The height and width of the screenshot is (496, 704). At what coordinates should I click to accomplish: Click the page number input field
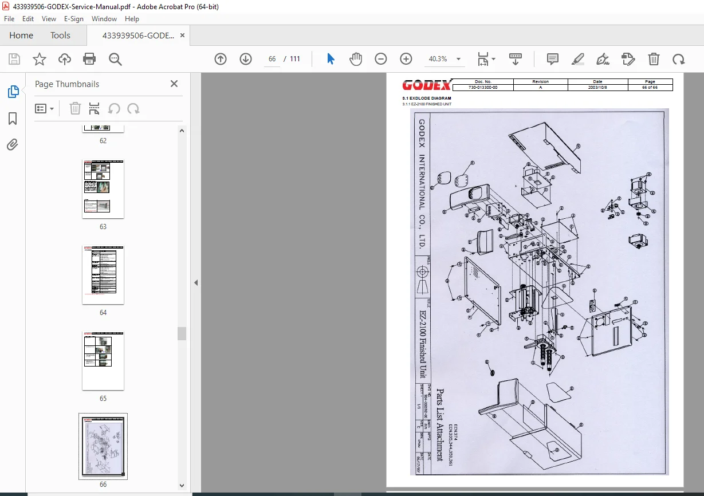click(x=272, y=59)
